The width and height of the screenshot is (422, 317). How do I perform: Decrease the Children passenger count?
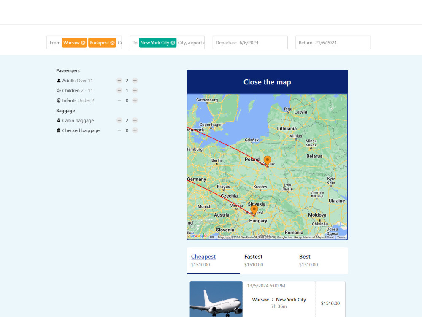pos(119,90)
